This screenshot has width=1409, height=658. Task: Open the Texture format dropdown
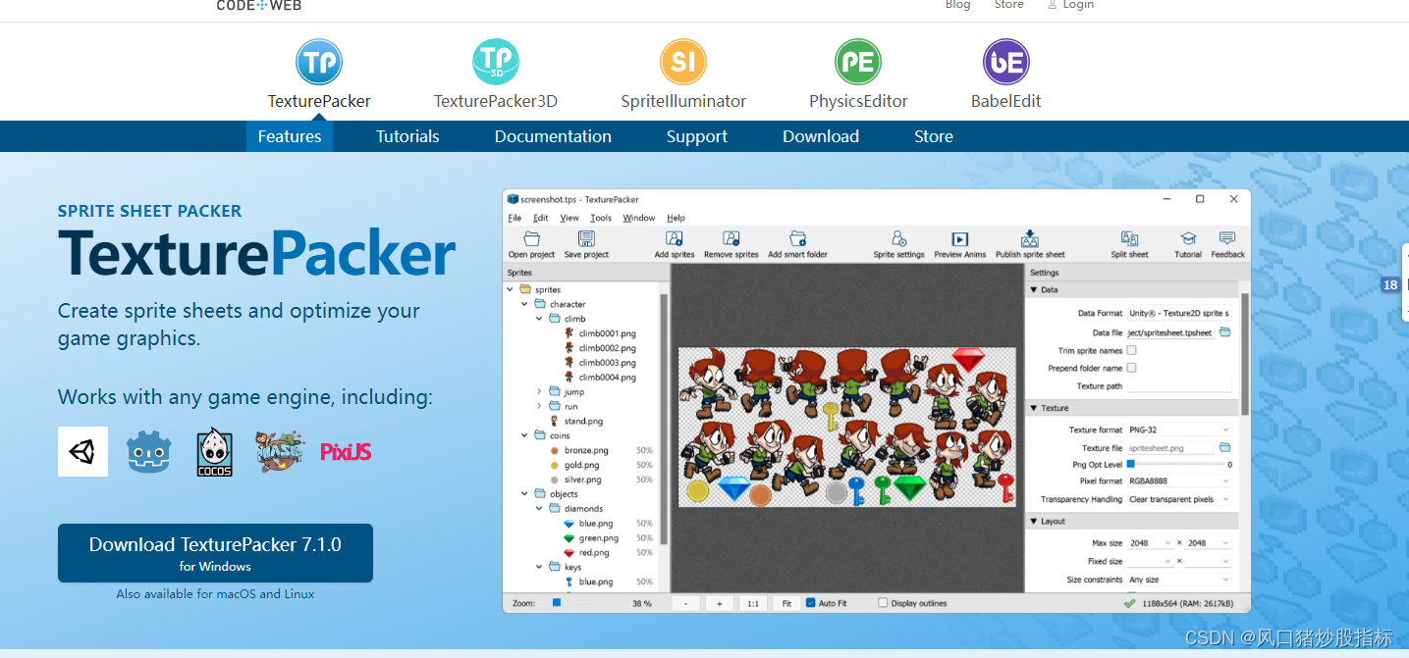tap(1179, 430)
